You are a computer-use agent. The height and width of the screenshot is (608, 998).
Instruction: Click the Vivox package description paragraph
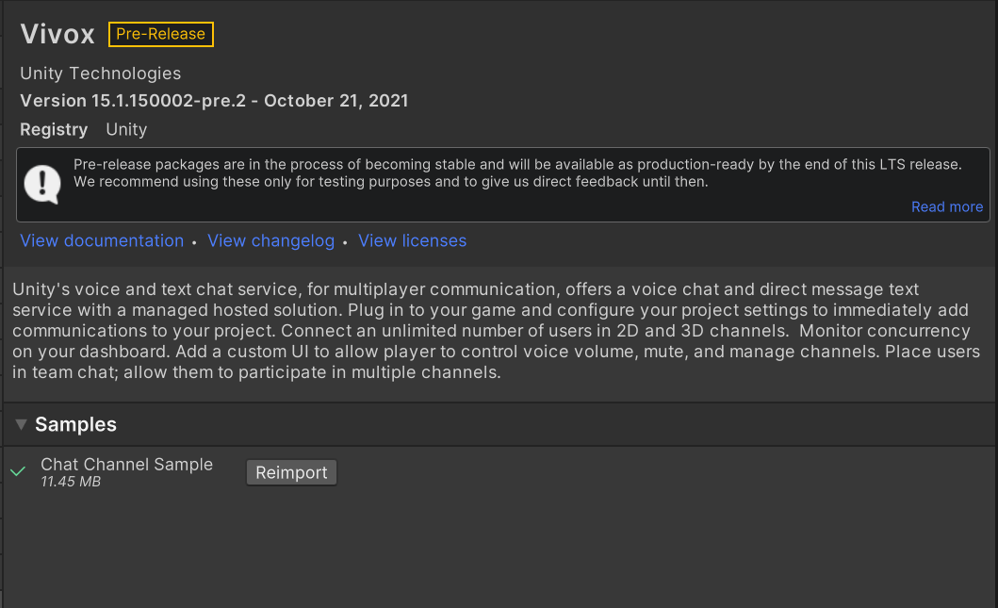point(496,331)
